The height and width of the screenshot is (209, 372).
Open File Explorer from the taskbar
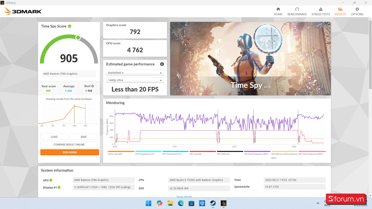(170, 203)
